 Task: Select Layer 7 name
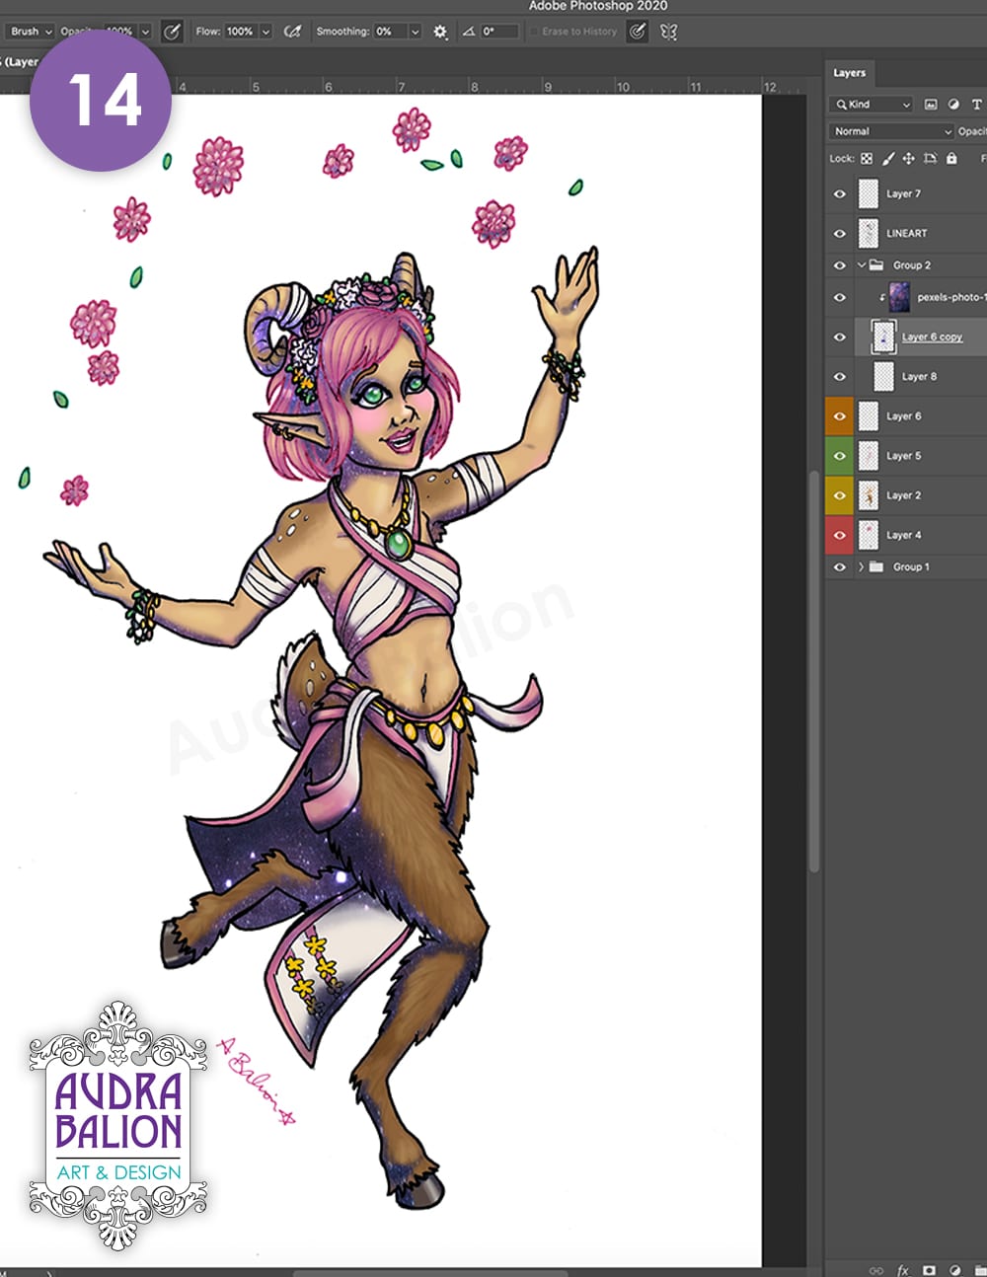click(903, 193)
